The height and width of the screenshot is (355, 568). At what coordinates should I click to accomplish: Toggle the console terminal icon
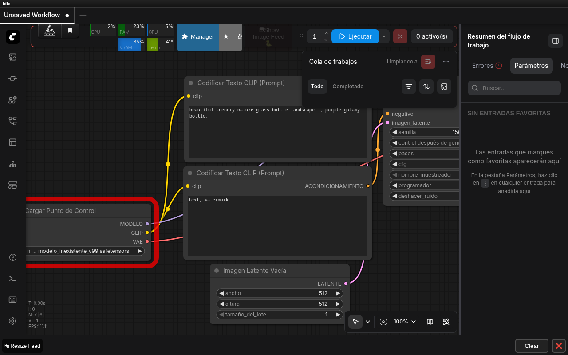tap(13, 279)
